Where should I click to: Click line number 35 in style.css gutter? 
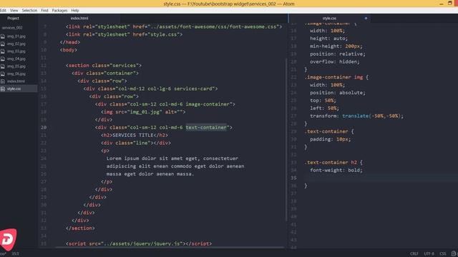coord(293,178)
